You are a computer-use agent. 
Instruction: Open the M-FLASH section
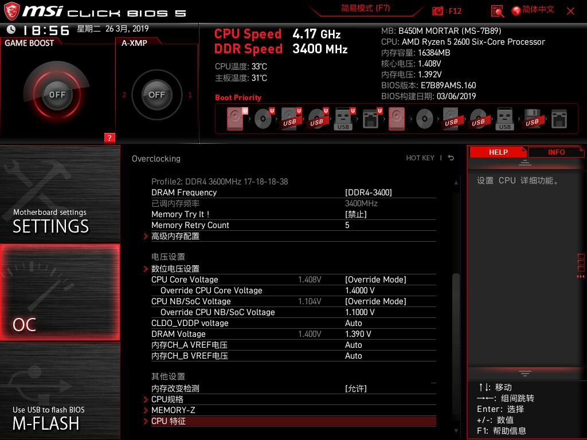click(60, 391)
